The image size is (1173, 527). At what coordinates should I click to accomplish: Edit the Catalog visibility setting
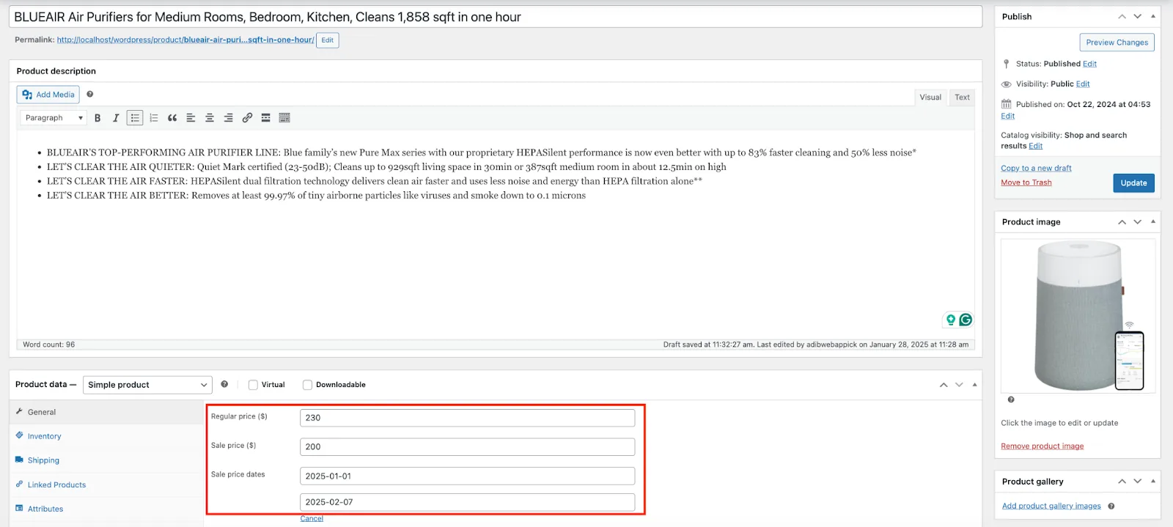[1035, 146]
